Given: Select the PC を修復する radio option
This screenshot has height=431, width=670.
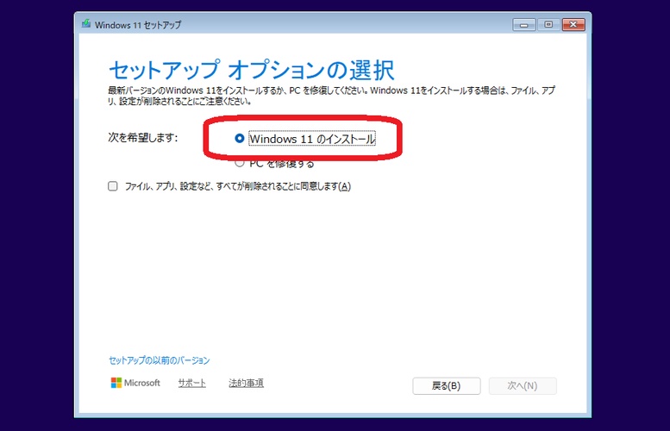Looking at the screenshot, I should click(240, 163).
